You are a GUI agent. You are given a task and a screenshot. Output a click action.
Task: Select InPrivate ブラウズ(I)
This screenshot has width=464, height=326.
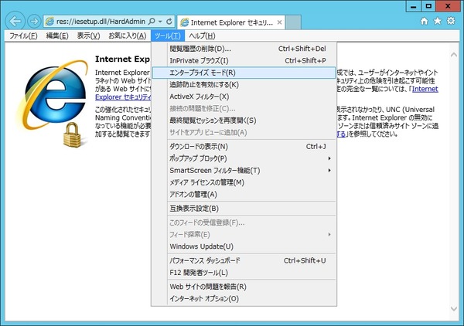click(244, 60)
